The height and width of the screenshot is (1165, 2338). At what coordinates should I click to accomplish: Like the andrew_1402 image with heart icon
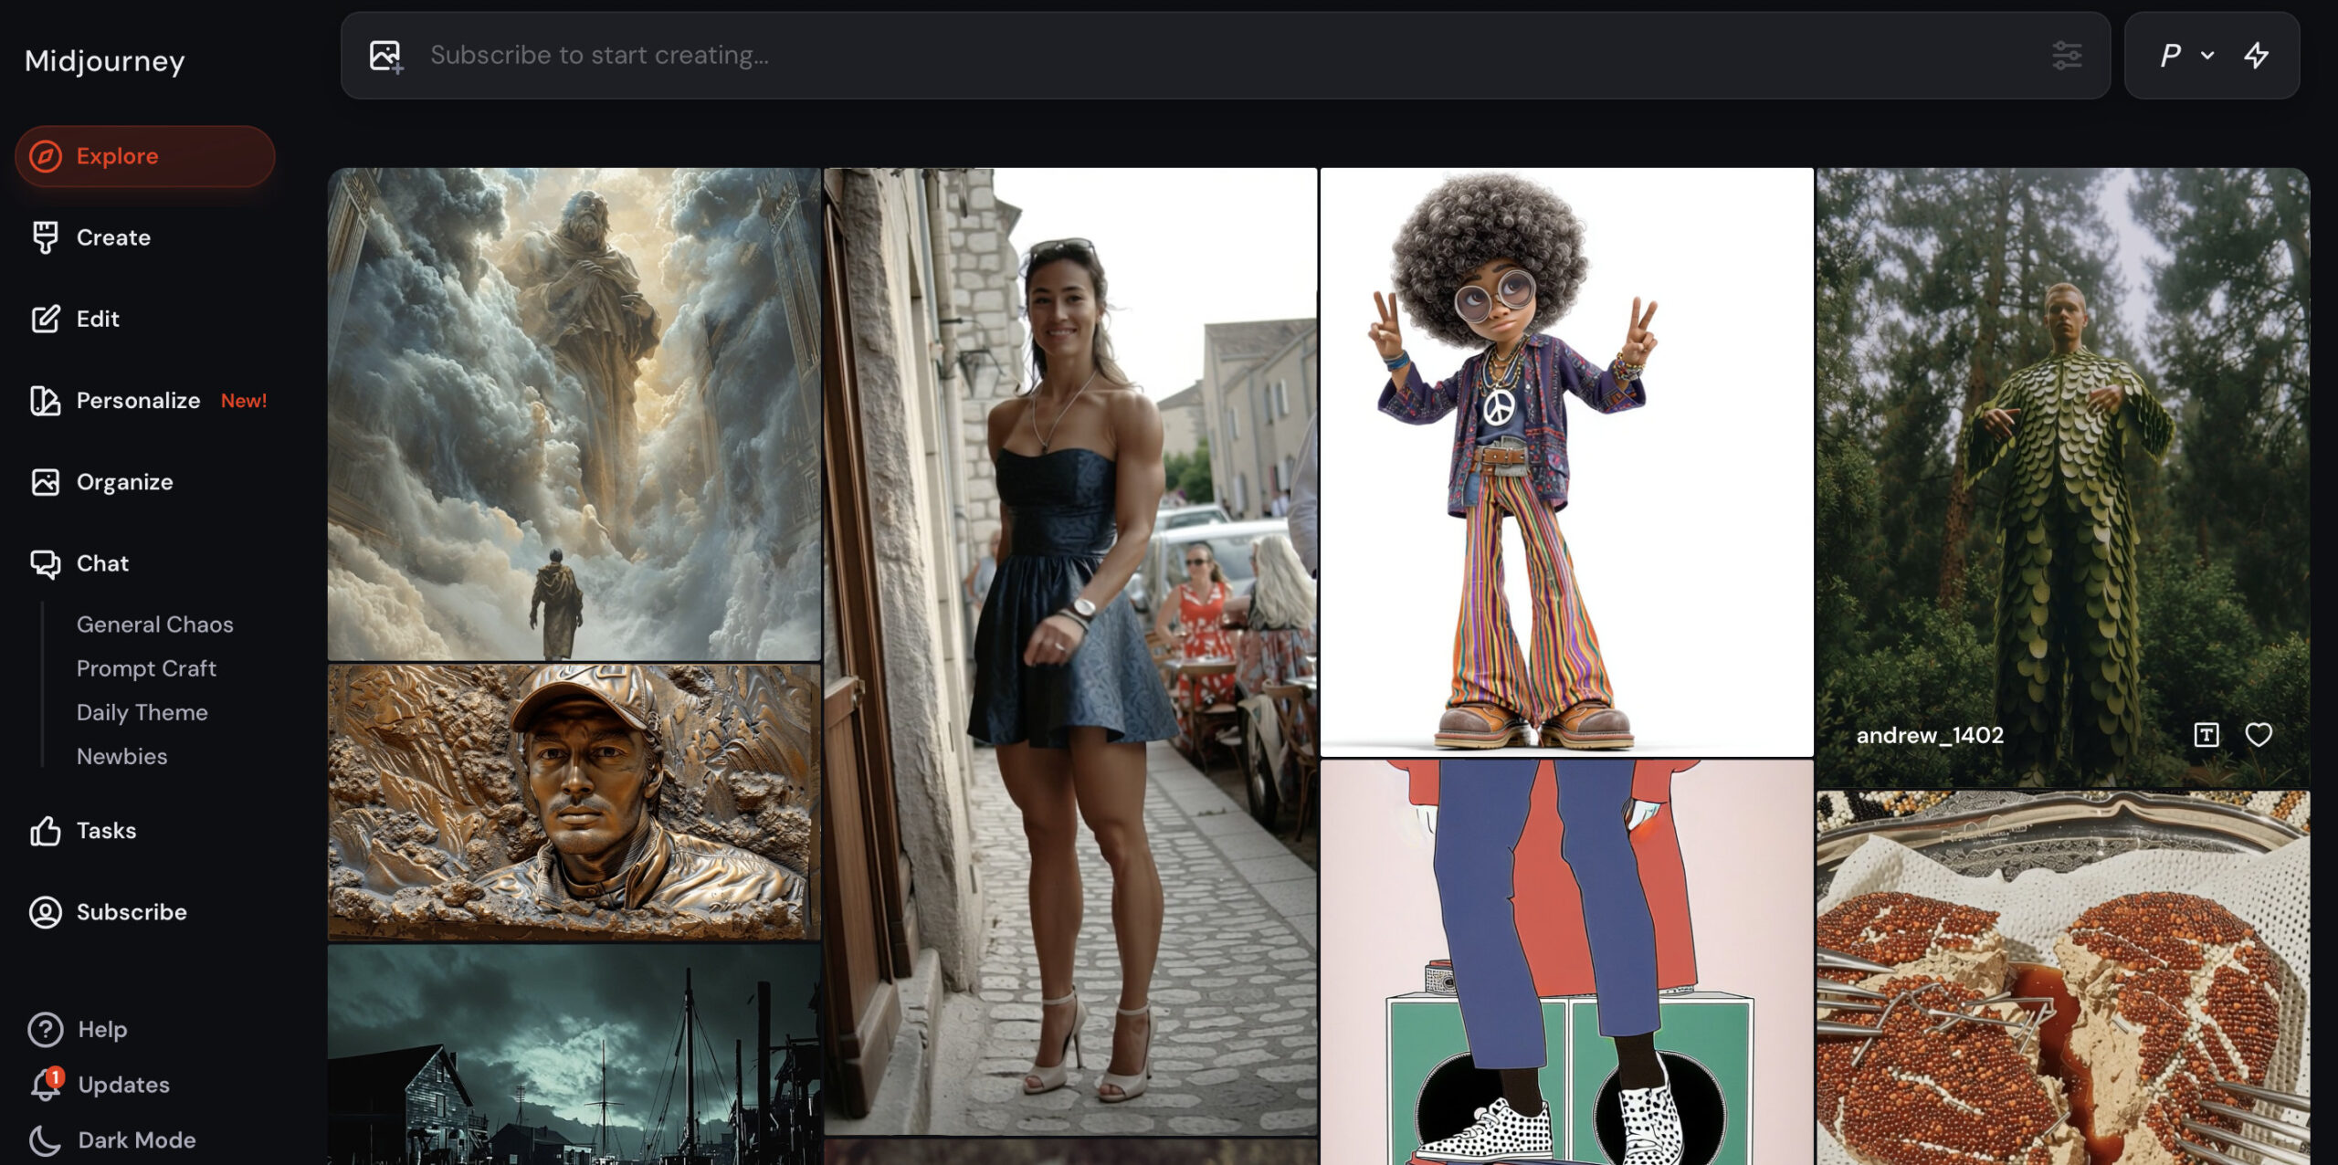2259,734
